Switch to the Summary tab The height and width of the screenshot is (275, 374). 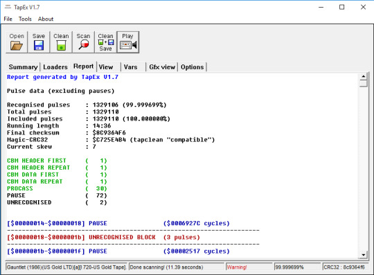[x=23, y=67]
